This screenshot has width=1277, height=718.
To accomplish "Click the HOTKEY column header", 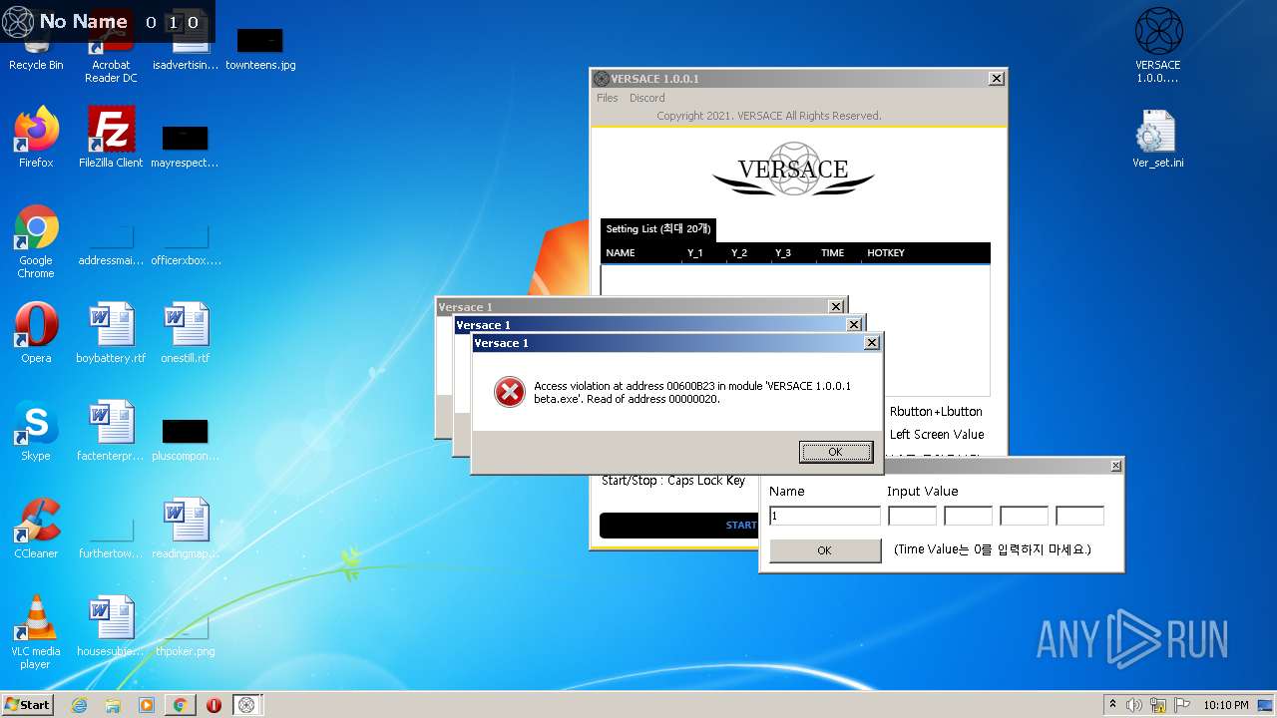I will [886, 253].
